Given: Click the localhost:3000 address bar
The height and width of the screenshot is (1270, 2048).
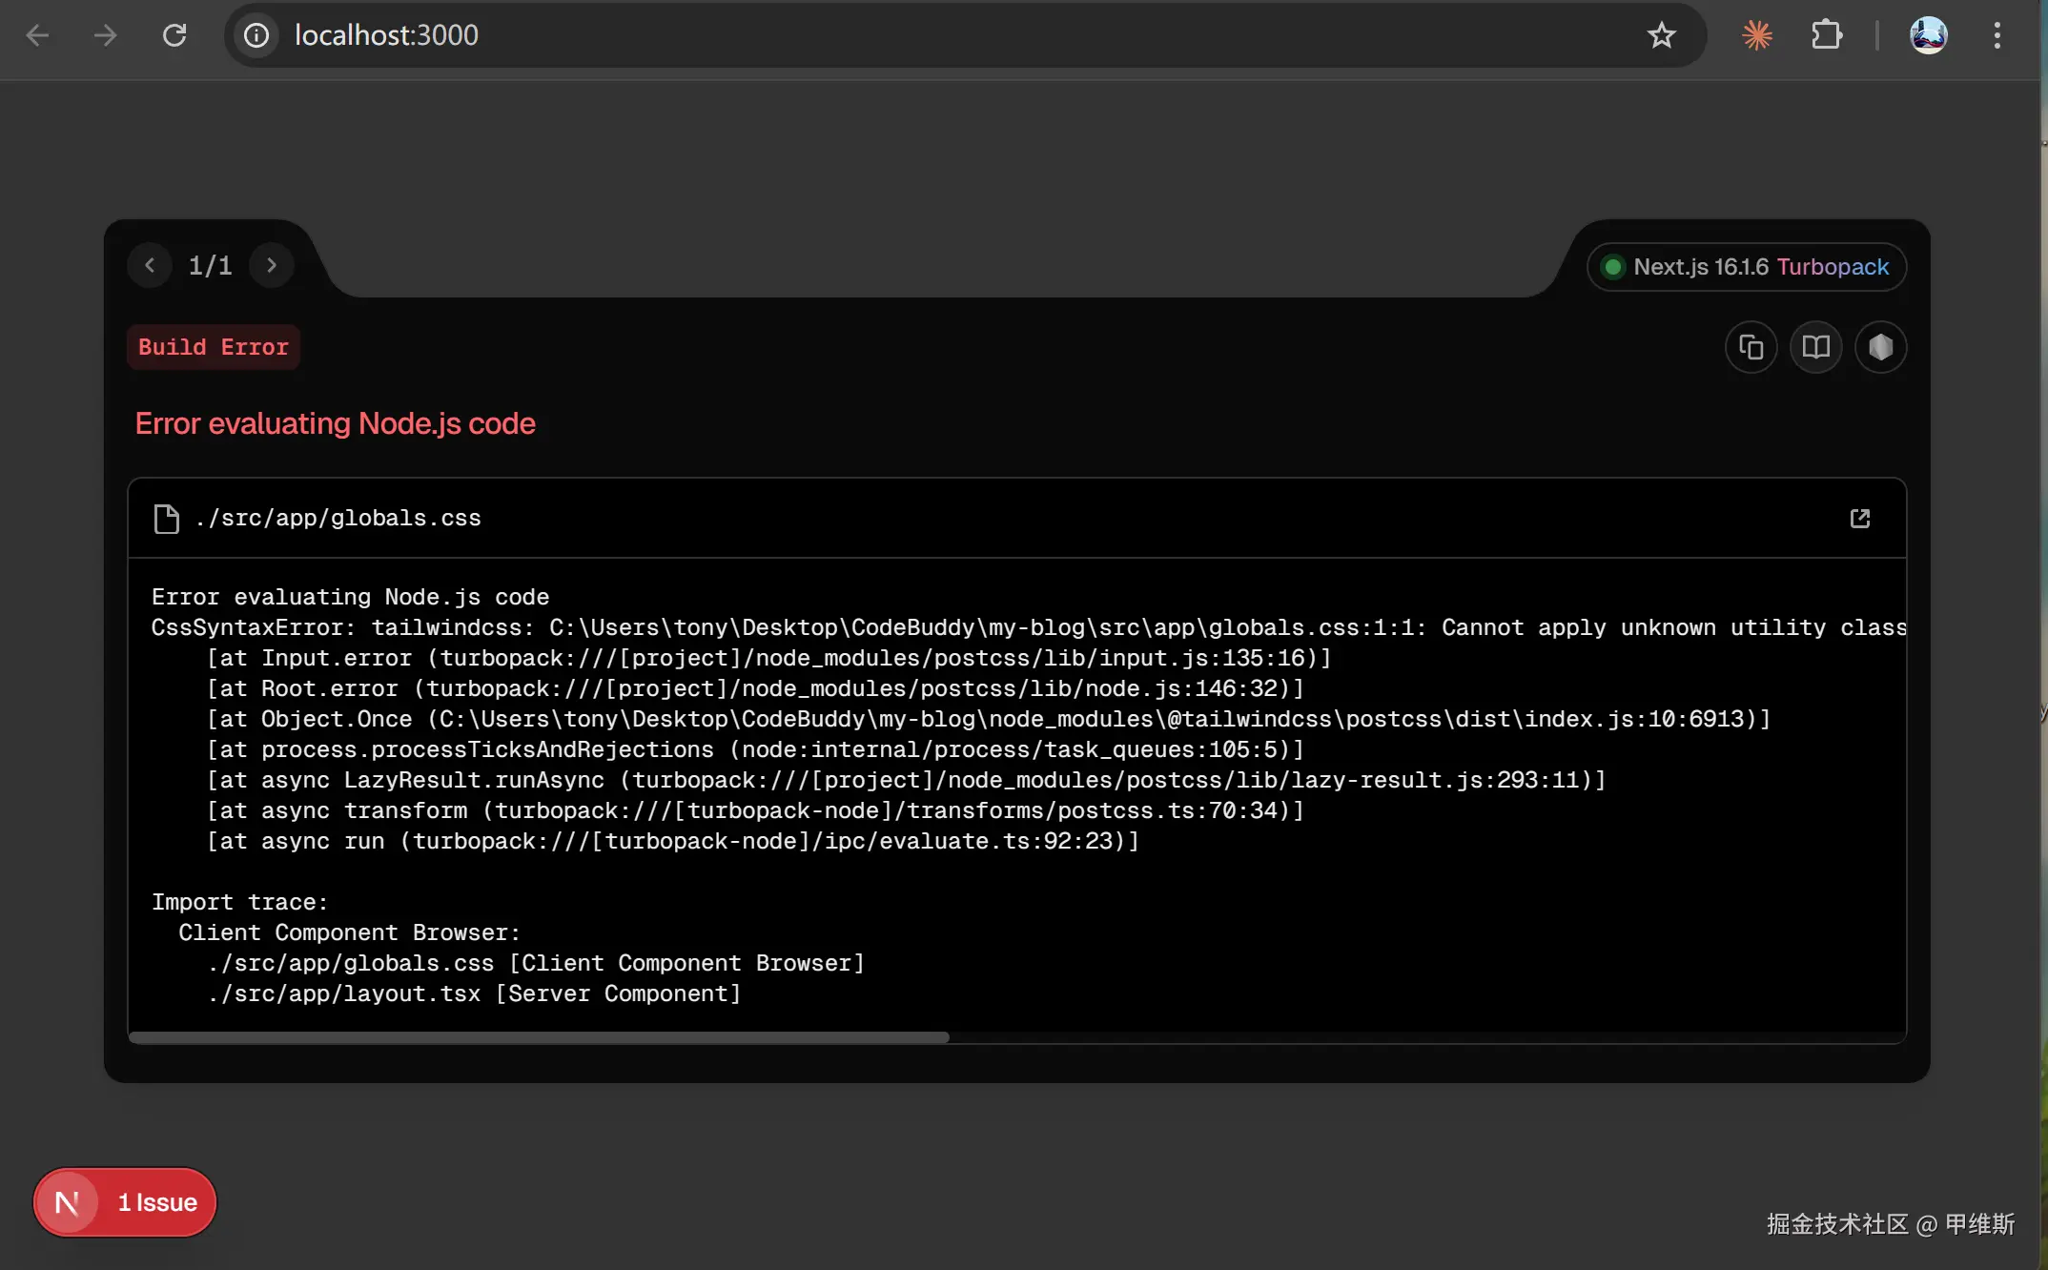Looking at the screenshot, I should [858, 35].
